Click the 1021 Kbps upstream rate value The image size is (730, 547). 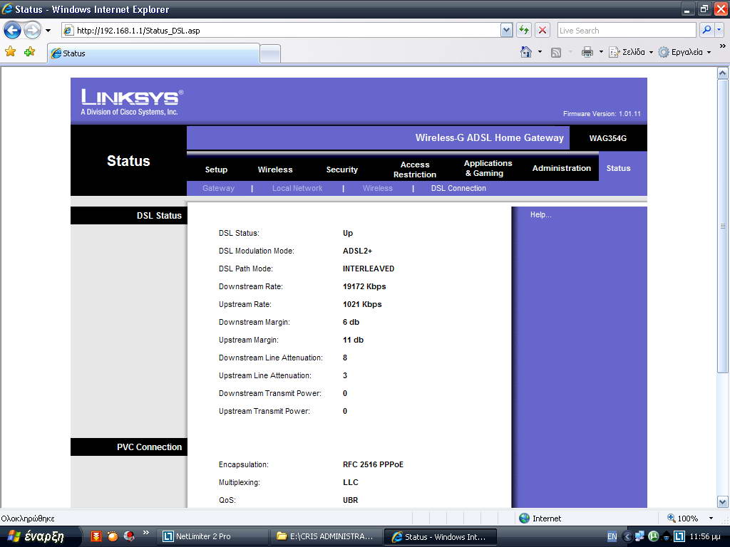(362, 304)
